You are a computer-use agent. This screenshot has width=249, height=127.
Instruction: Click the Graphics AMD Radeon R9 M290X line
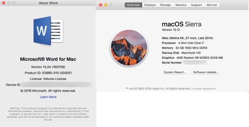[x=192, y=58]
